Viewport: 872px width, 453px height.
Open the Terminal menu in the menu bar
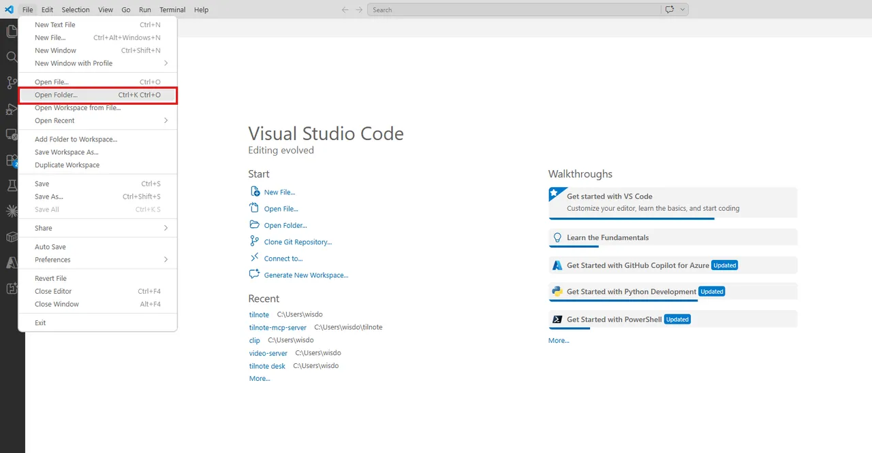(x=172, y=10)
